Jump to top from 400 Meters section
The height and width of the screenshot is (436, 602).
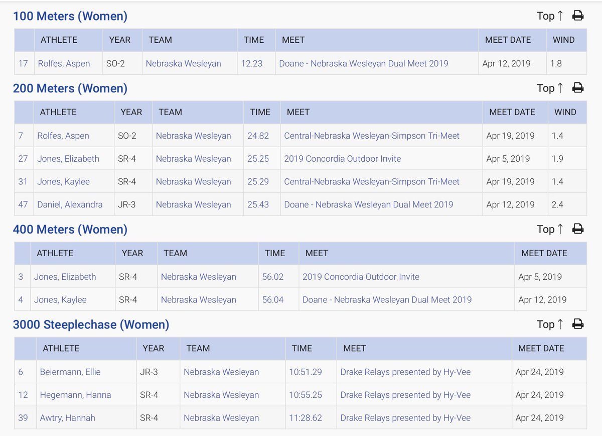click(x=550, y=230)
